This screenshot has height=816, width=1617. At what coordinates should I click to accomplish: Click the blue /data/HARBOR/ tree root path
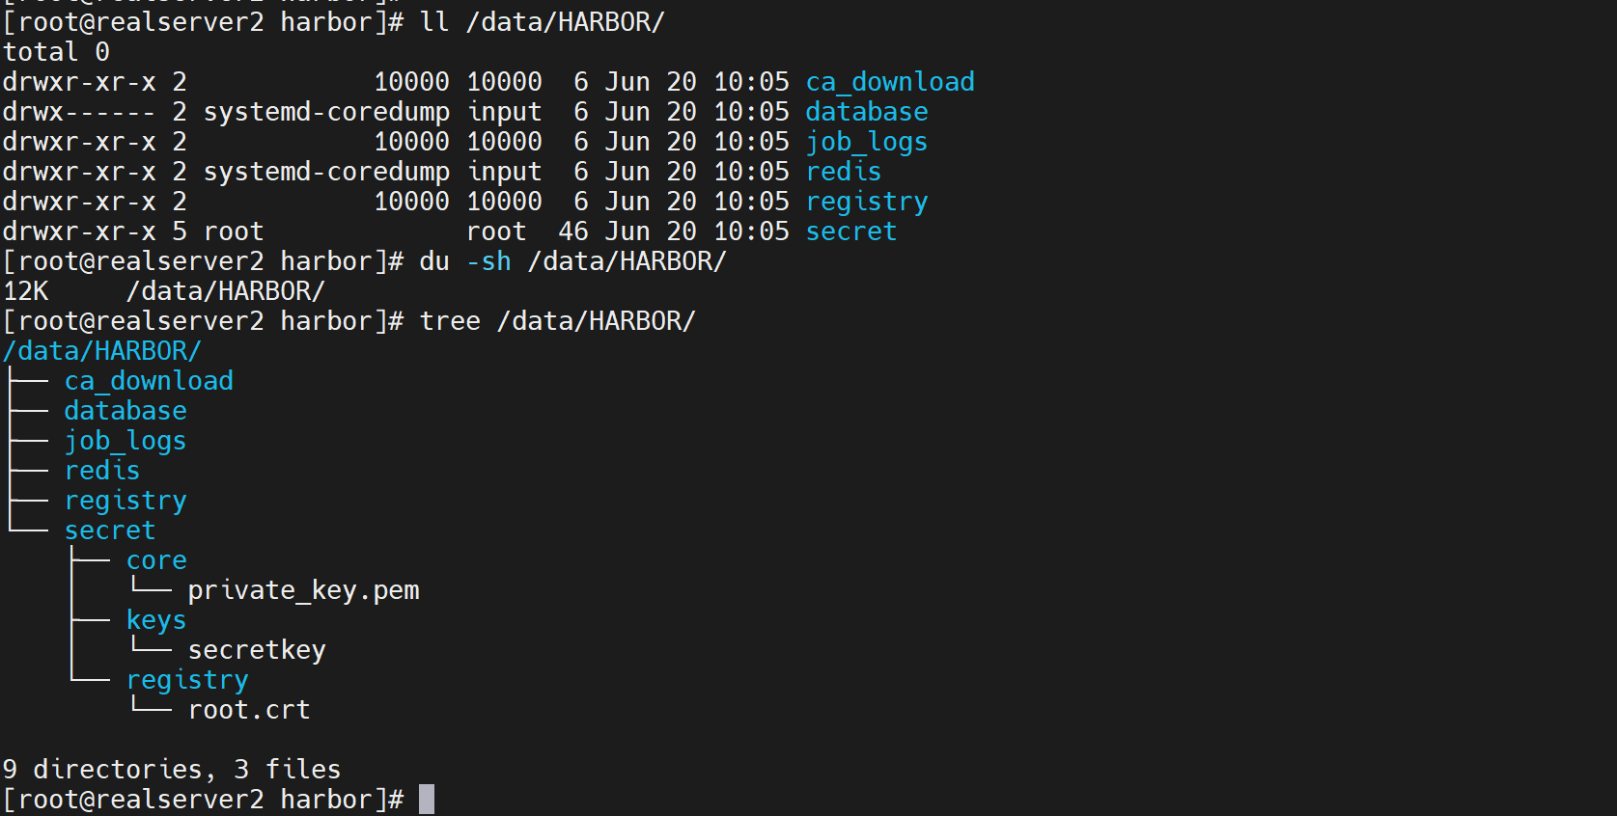(x=102, y=351)
